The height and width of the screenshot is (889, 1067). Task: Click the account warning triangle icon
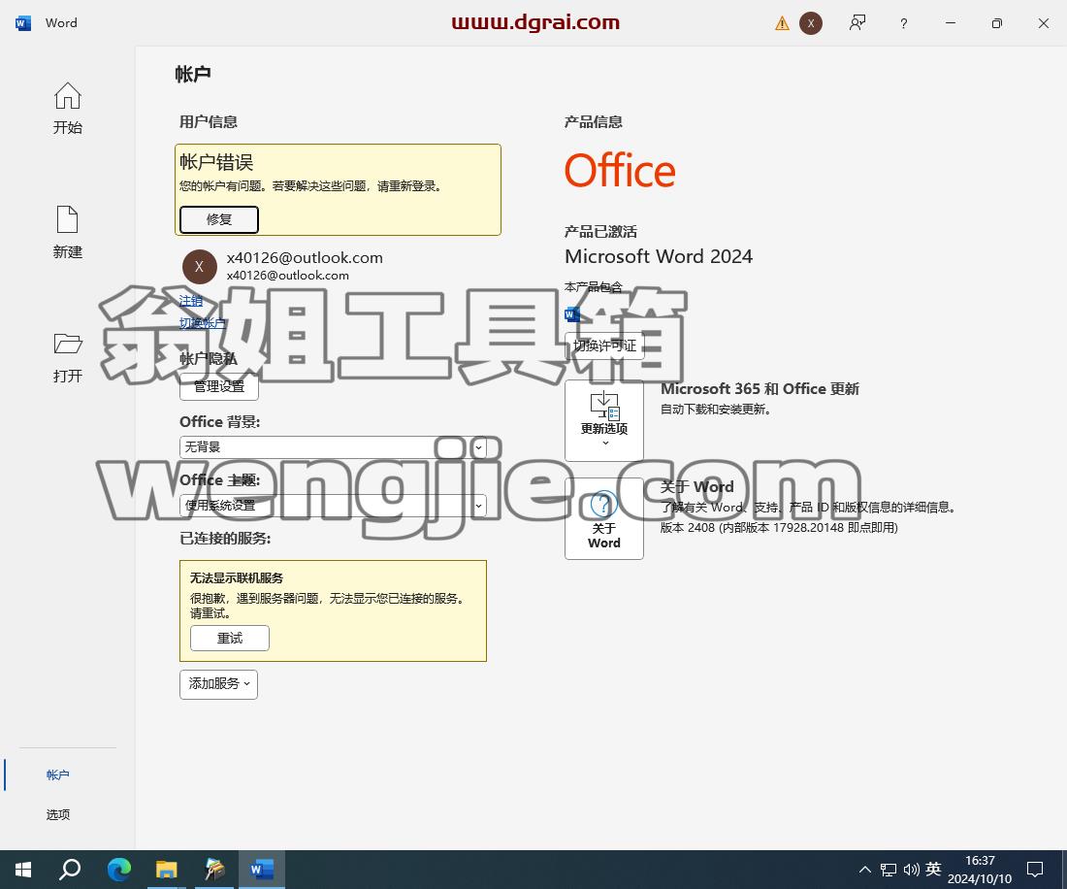tap(782, 24)
